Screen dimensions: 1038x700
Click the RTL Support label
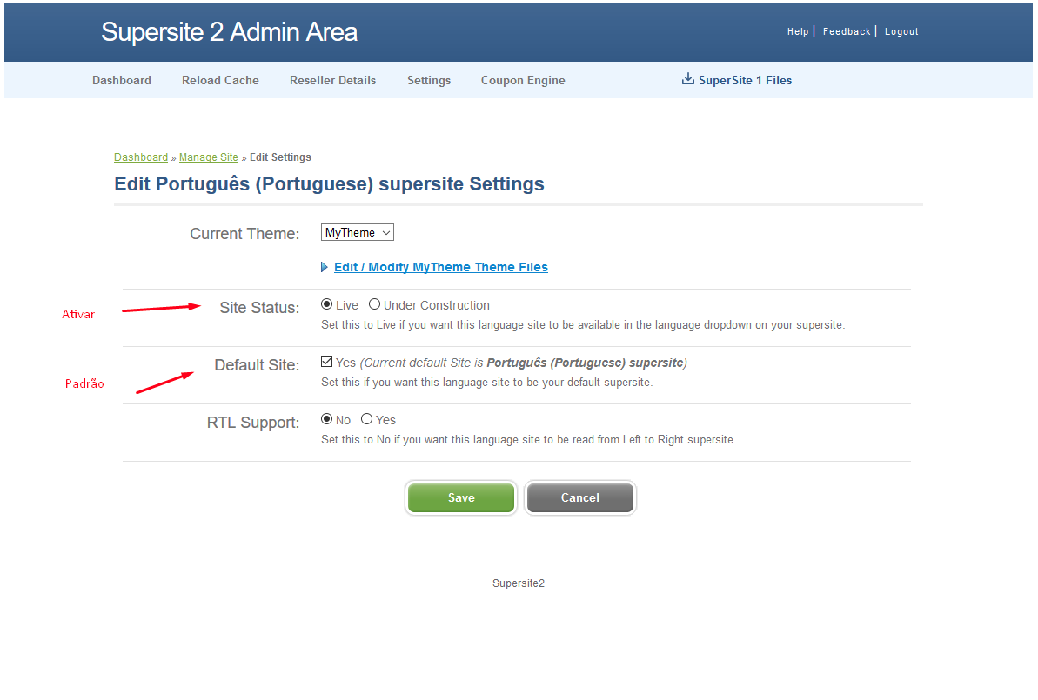click(253, 423)
